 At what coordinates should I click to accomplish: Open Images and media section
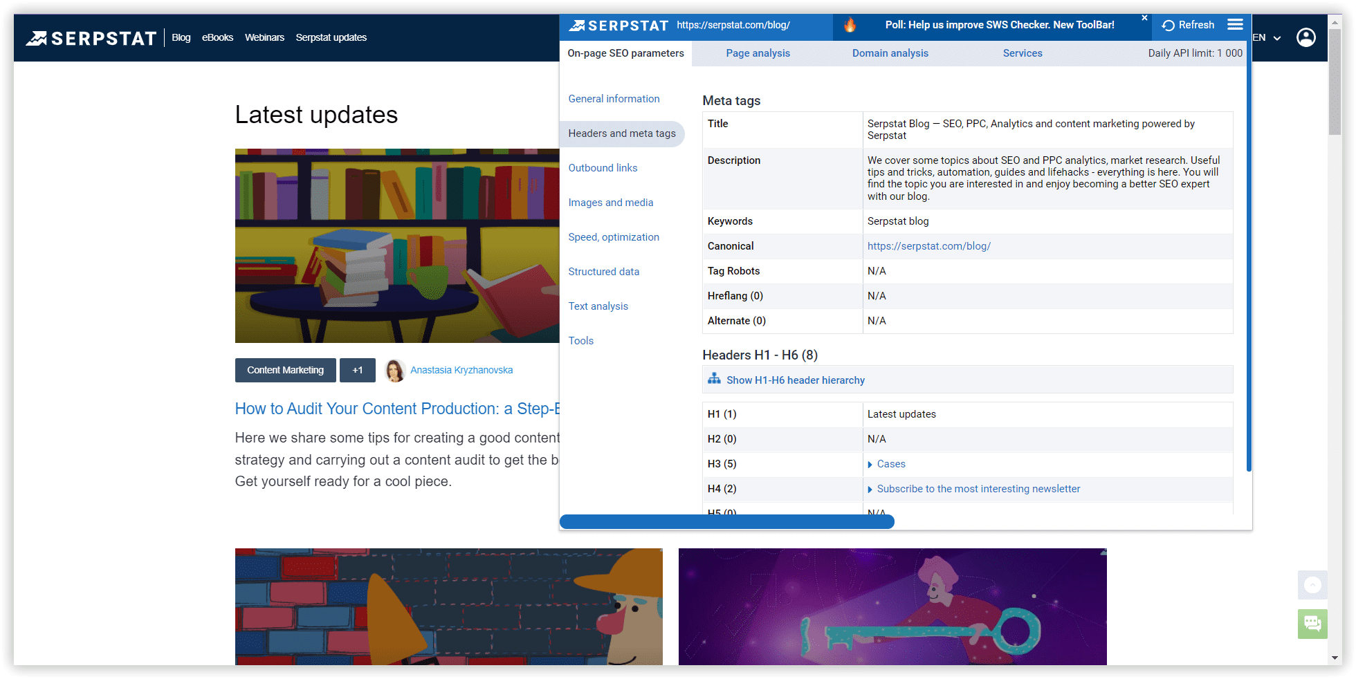(610, 203)
